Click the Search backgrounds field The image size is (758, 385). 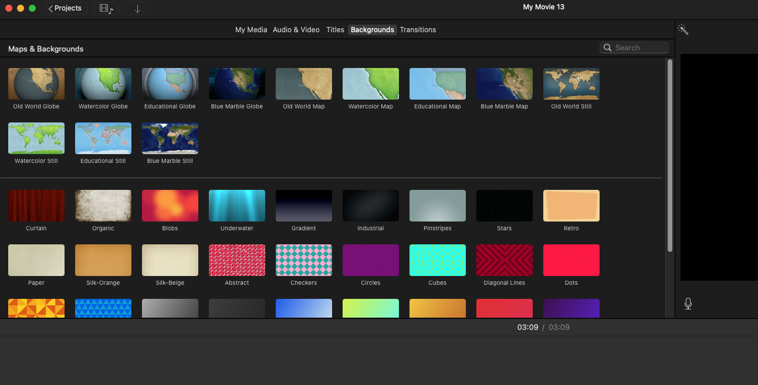pyautogui.click(x=639, y=47)
